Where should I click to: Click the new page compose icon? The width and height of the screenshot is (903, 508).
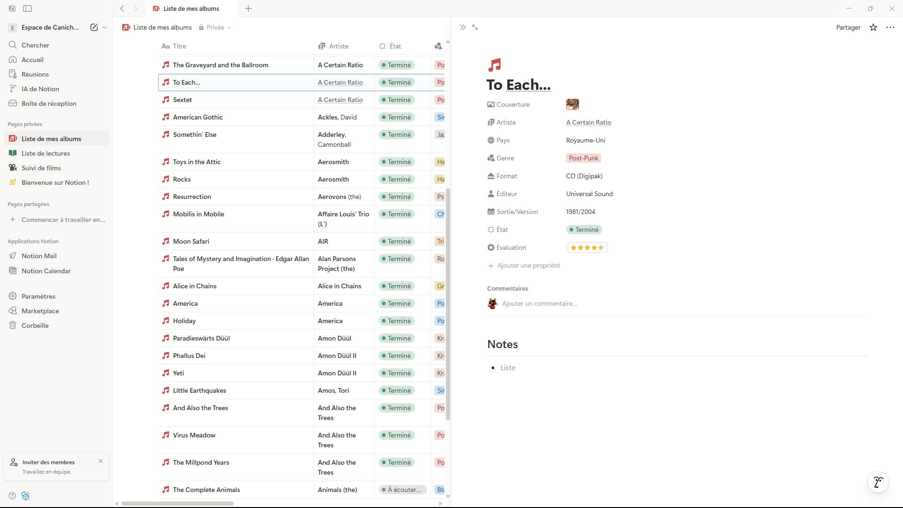tap(94, 27)
